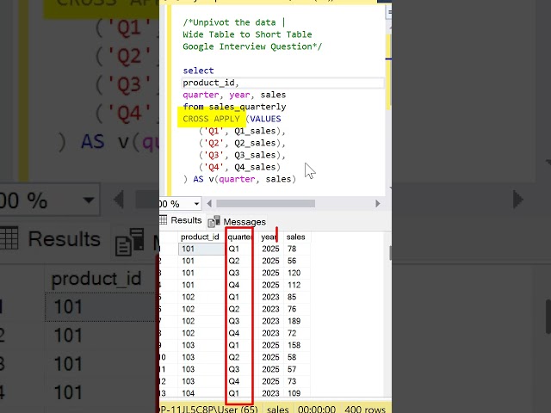The width and height of the screenshot is (551, 413).
Task: Click the Results grid icon
Action: [x=163, y=220]
